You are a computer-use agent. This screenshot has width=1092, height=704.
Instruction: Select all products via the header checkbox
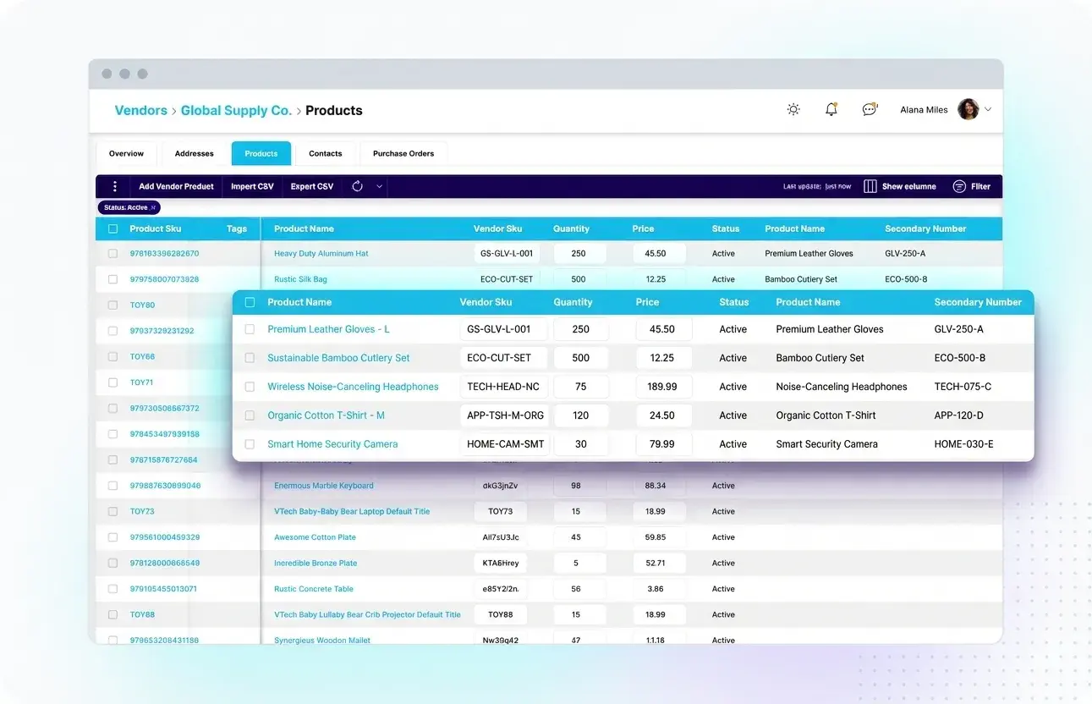click(112, 228)
